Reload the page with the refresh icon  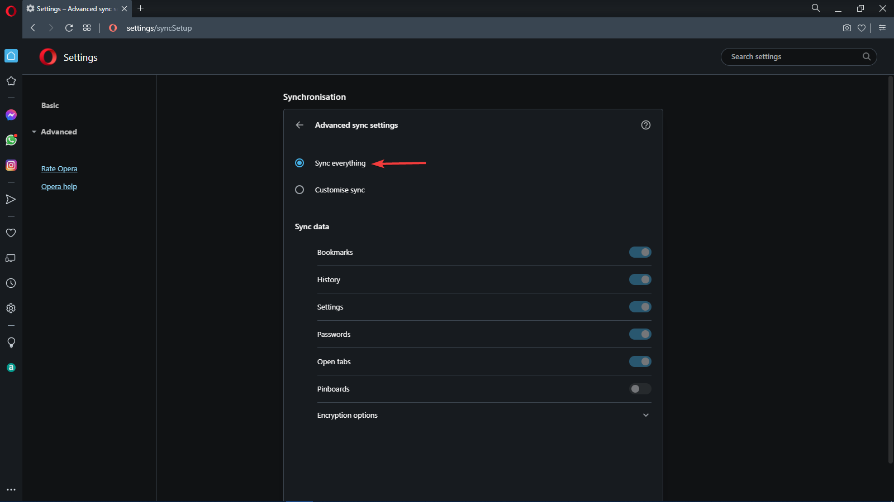[69, 28]
